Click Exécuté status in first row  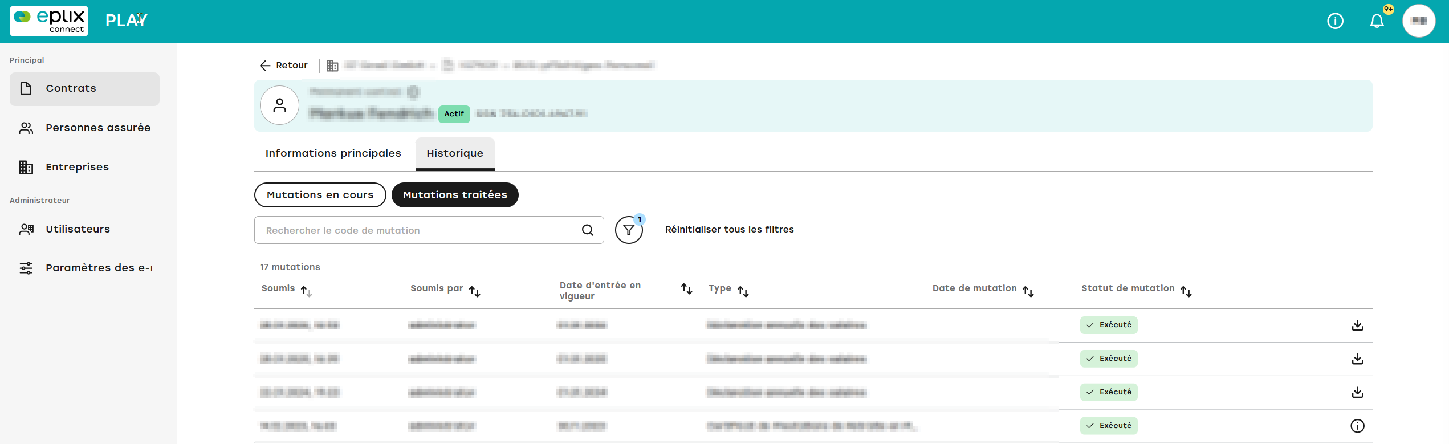coord(1109,325)
